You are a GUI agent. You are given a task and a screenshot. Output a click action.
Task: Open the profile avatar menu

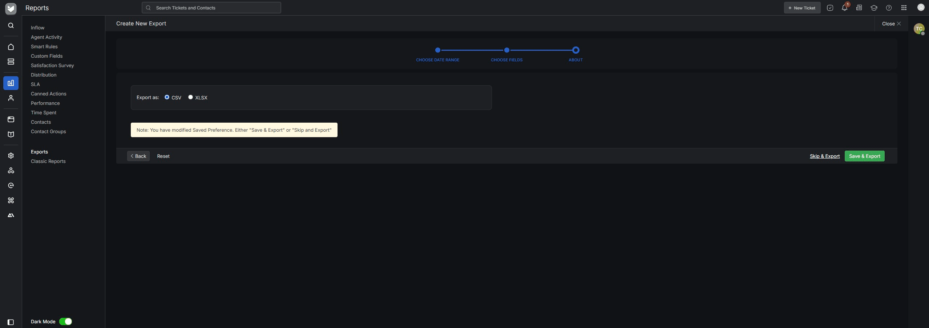tap(920, 8)
